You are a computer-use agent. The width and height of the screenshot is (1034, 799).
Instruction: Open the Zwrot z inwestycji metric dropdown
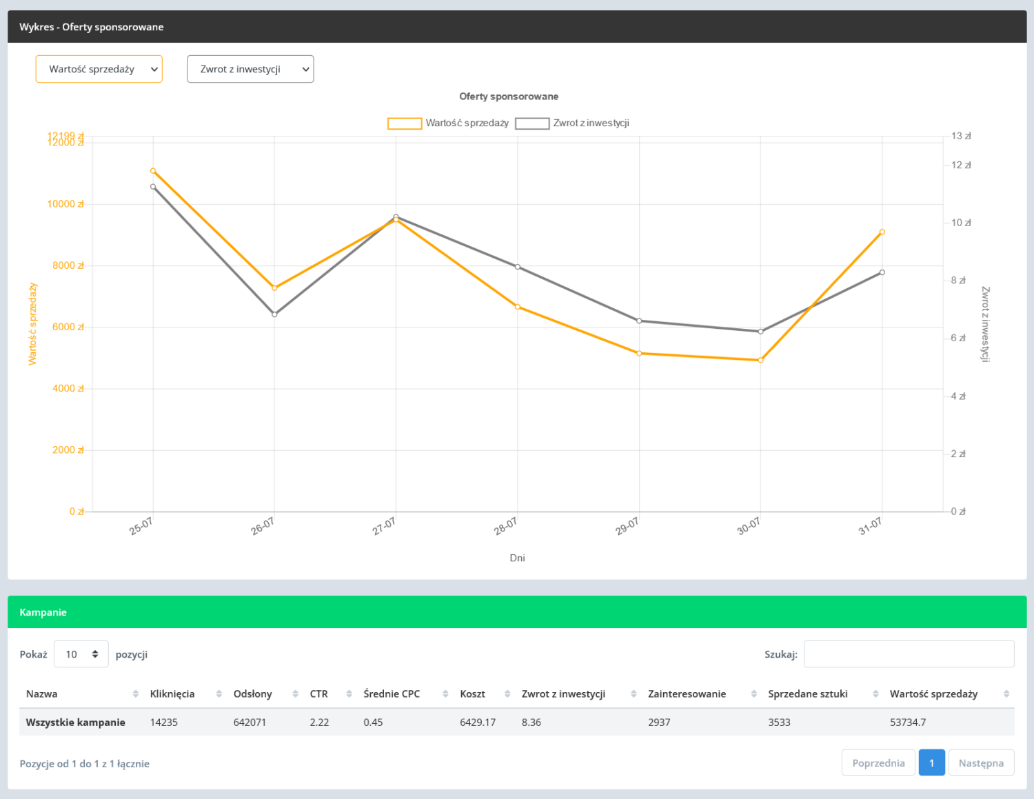pyautogui.click(x=250, y=69)
